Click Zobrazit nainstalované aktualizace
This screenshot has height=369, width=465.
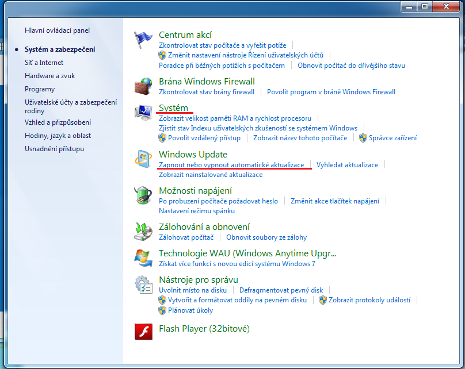coord(211,175)
